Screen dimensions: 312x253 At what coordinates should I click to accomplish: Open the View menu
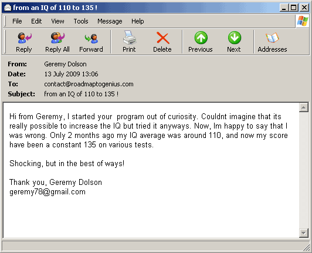click(x=57, y=21)
